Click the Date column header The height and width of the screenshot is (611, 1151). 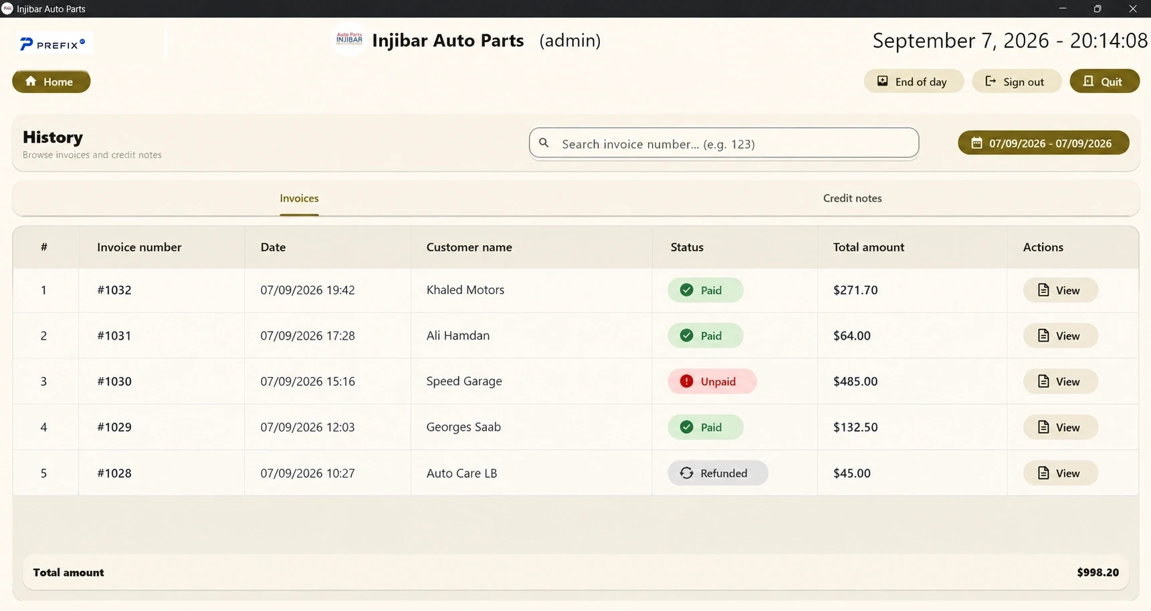coord(273,247)
